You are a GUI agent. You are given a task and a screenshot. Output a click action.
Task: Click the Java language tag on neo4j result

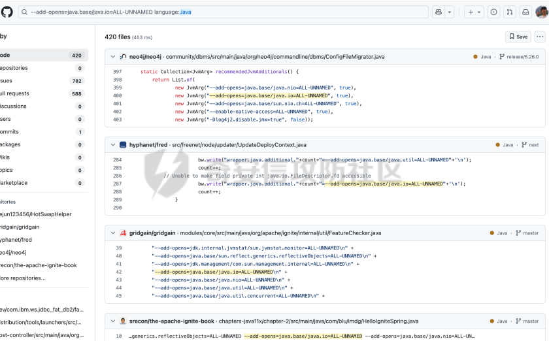coord(482,57)
